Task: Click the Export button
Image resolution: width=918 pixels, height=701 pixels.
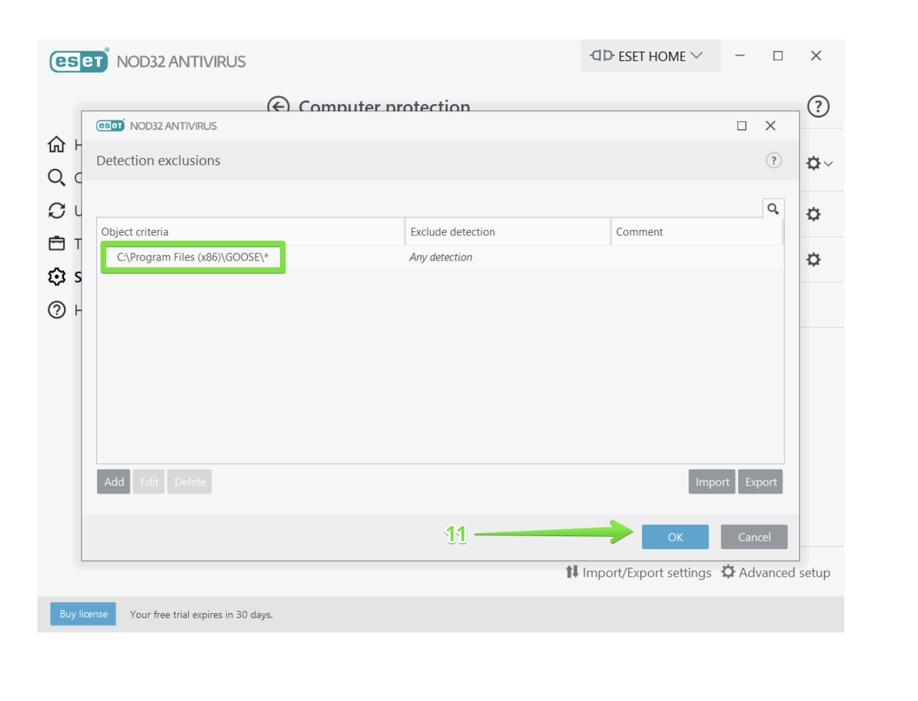Action: [760, 482]
